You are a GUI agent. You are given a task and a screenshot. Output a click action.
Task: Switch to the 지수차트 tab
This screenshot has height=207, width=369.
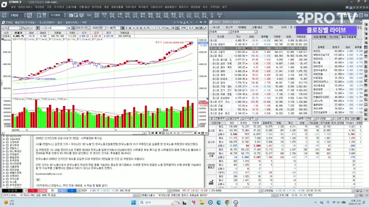point(333,37)
